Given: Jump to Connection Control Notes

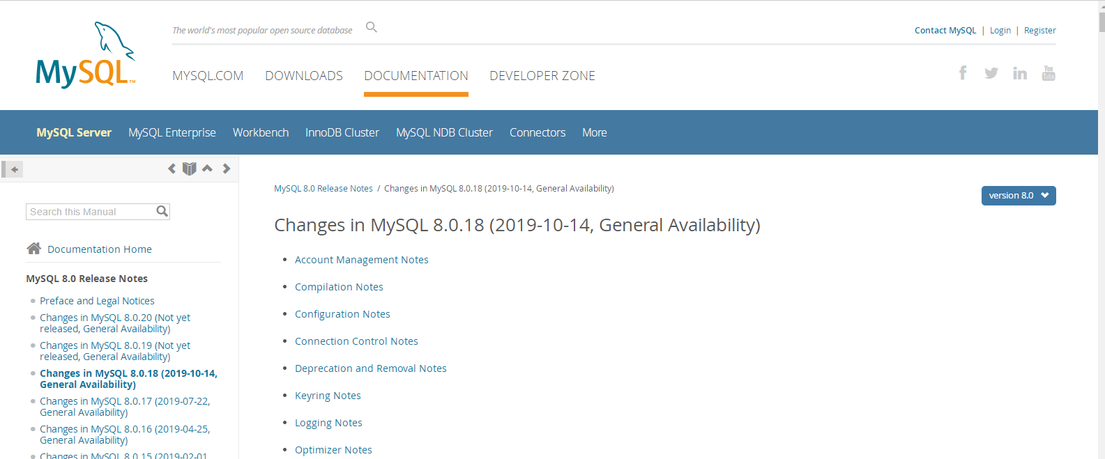Looking at the screenshot, I should pos(356,341).
